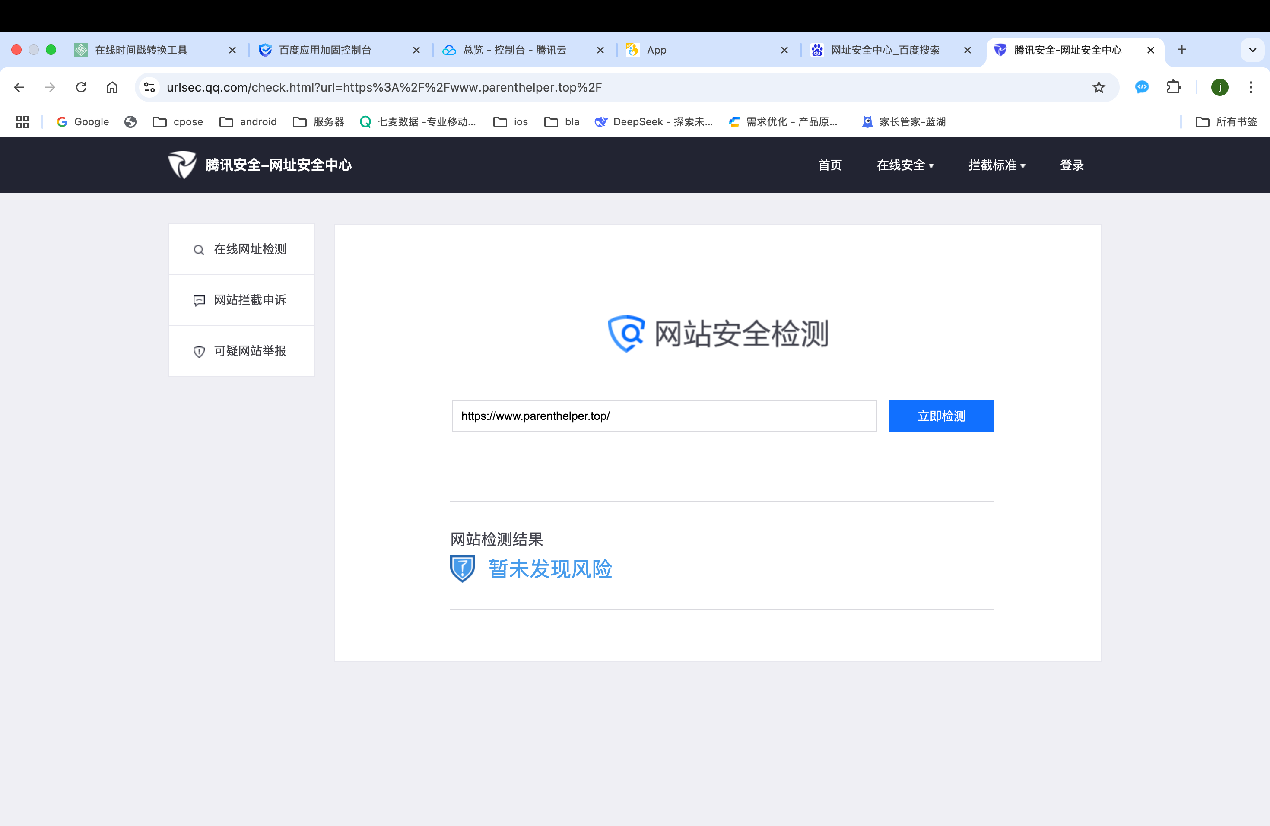This screenshot has height=826, width=1270.
Task: Switch to the 百度应用加固控制台 tab
Action: pyautogui.click(x=326, y=50)
